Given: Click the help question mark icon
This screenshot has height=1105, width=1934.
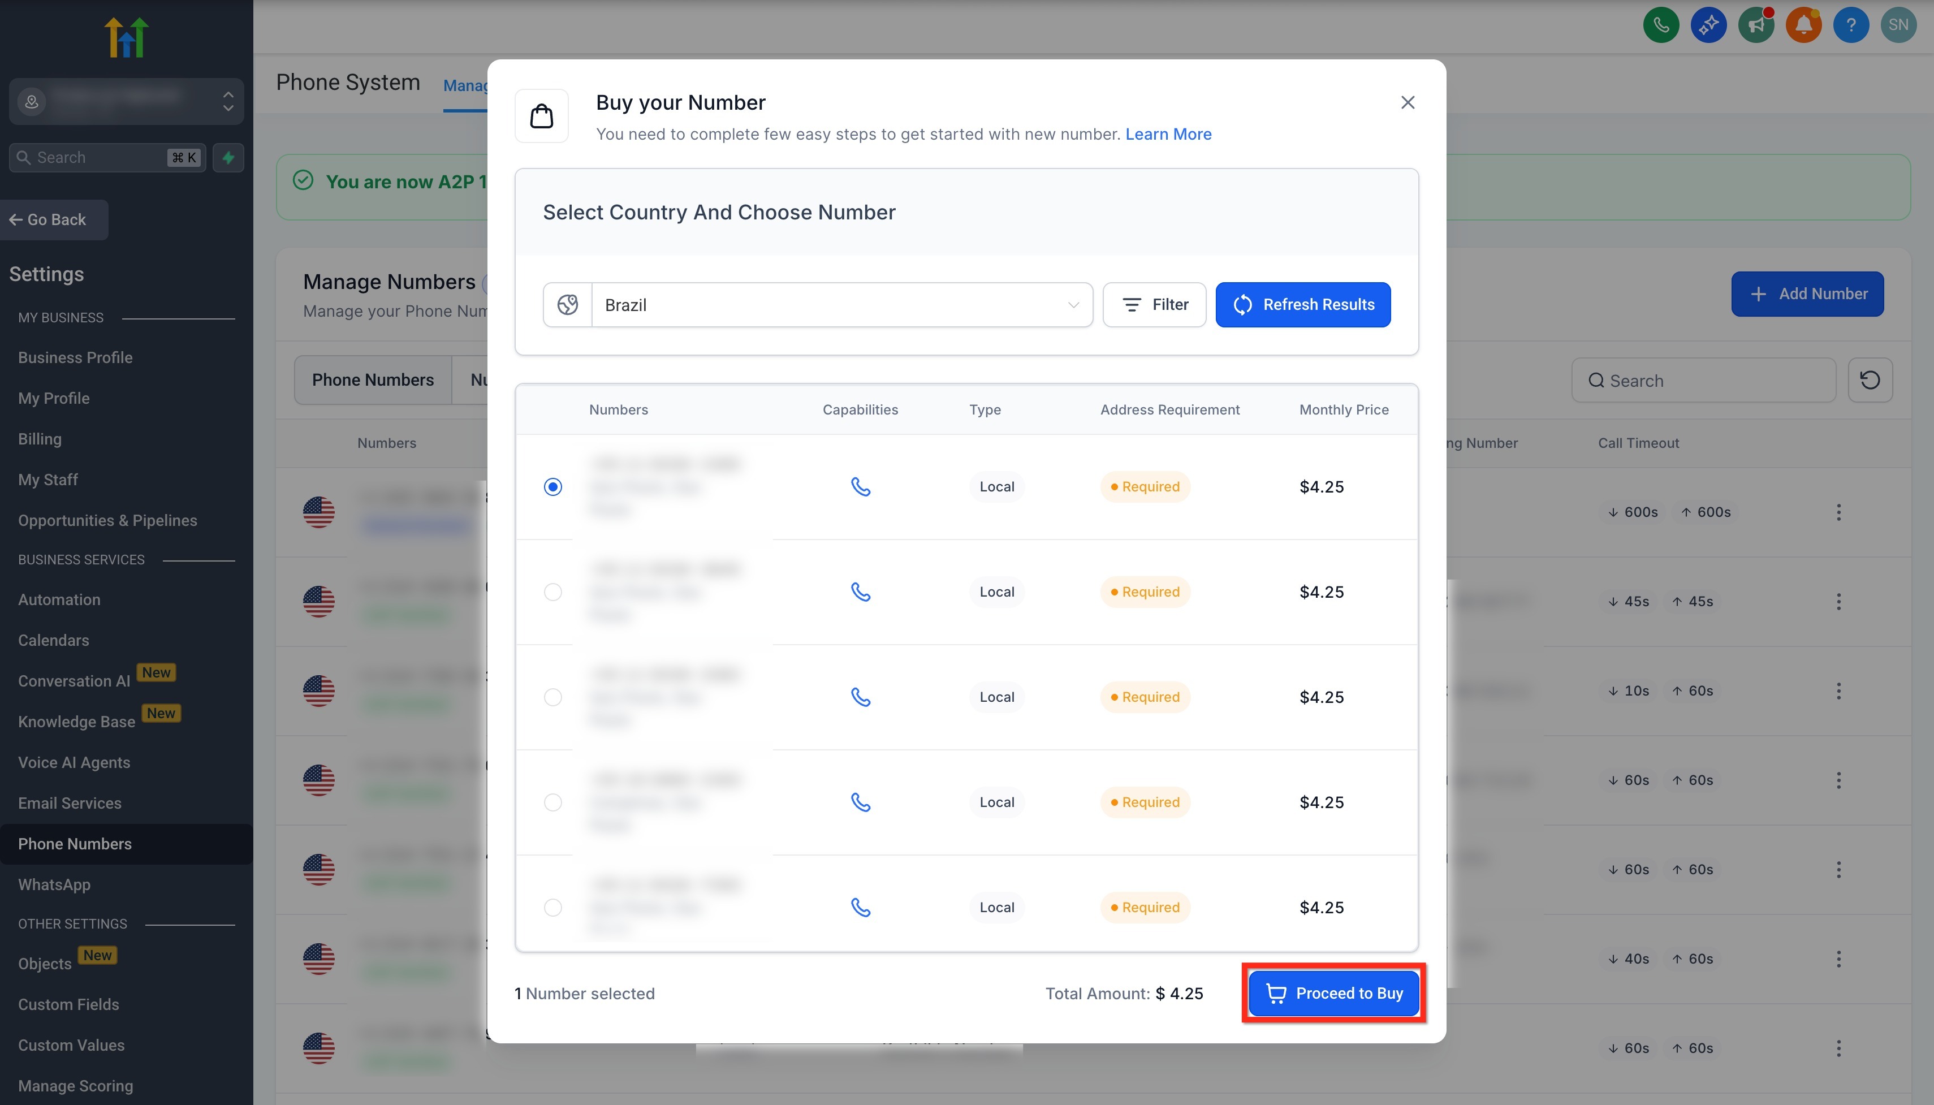Looking at the screenshot, I should click(x=1850, y=25).
